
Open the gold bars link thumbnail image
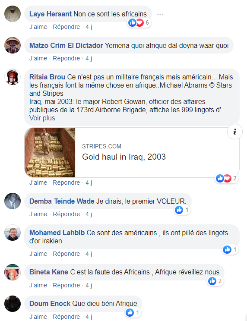click(x=50, y=152)
